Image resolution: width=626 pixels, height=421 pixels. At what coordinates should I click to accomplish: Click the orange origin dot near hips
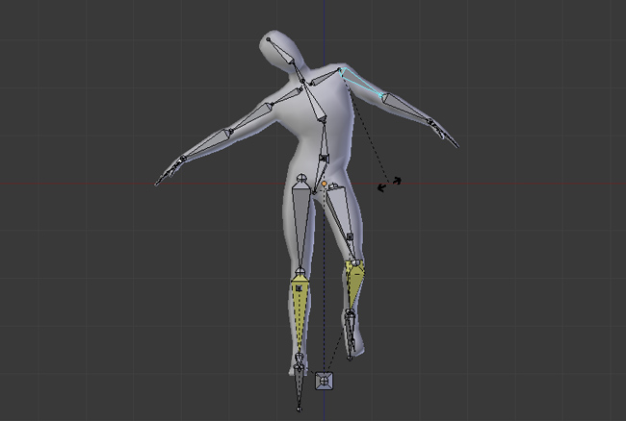tap(325, 184)
